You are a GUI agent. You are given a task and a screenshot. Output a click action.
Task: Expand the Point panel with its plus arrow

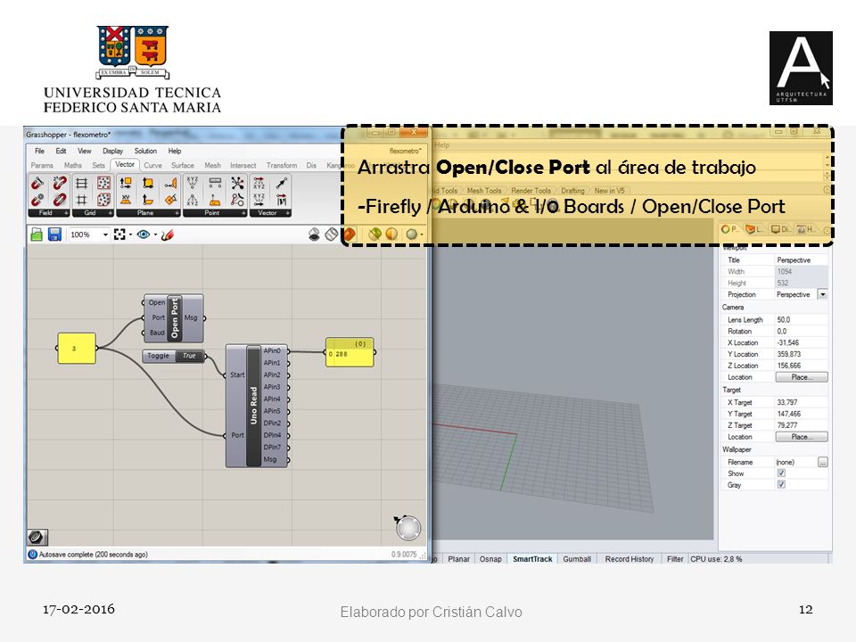coord(243,213)
